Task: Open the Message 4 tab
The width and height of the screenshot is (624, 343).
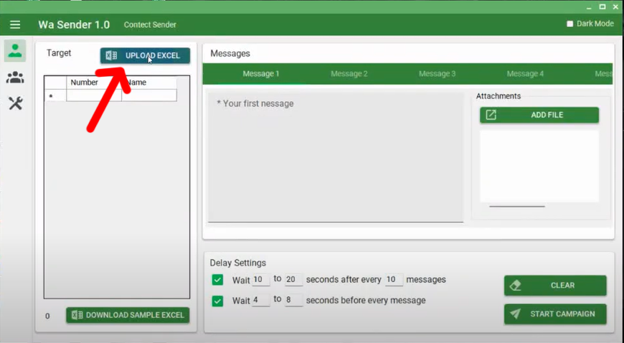Action: 525,74
